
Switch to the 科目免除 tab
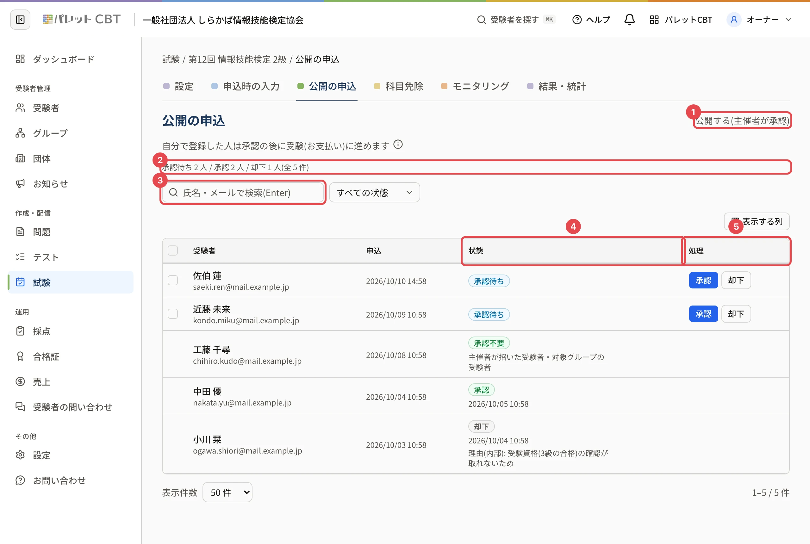pos(398,86)
